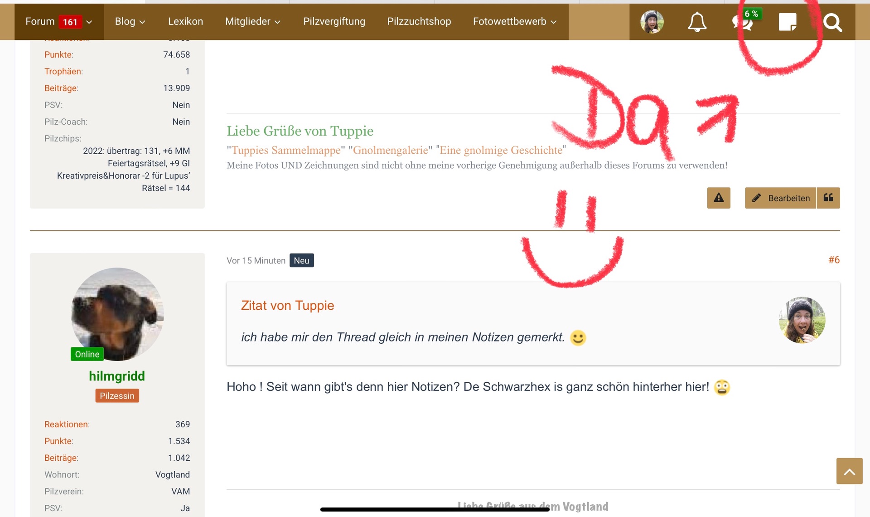The height and width of the screenshot is (517, 870).
Task: Click the Bearbeiten edit button
Action: click(781, 198)
